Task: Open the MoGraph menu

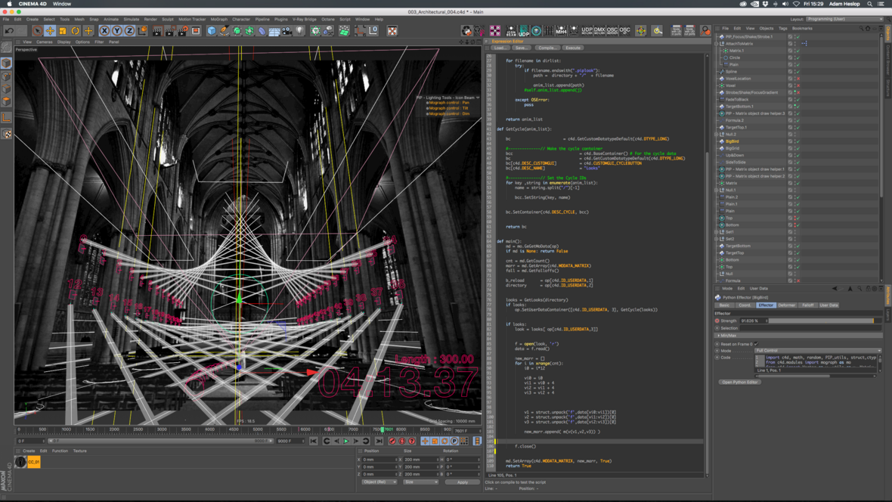Action: (218, 20)
